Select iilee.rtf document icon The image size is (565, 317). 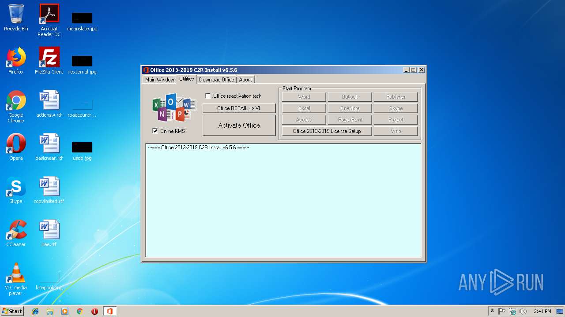[49, 233]
